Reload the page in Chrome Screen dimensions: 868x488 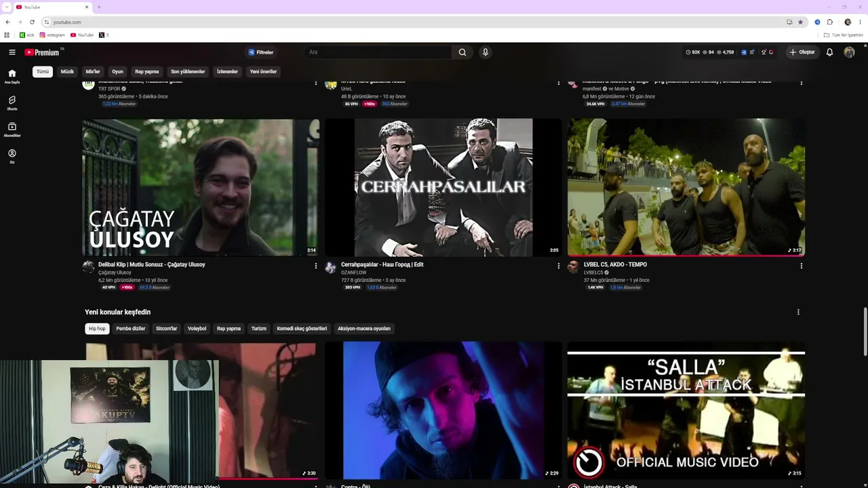pos(32,22)
